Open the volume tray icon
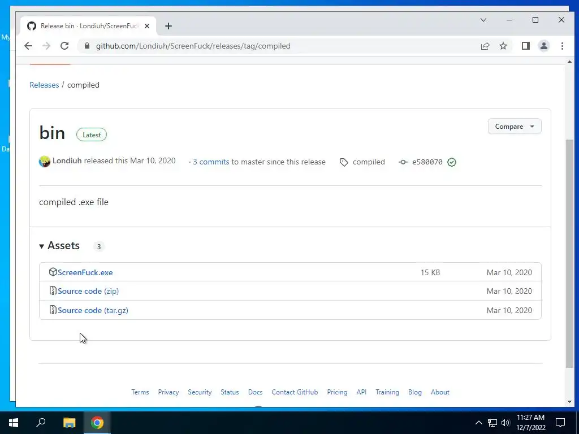 click(505, 423)
